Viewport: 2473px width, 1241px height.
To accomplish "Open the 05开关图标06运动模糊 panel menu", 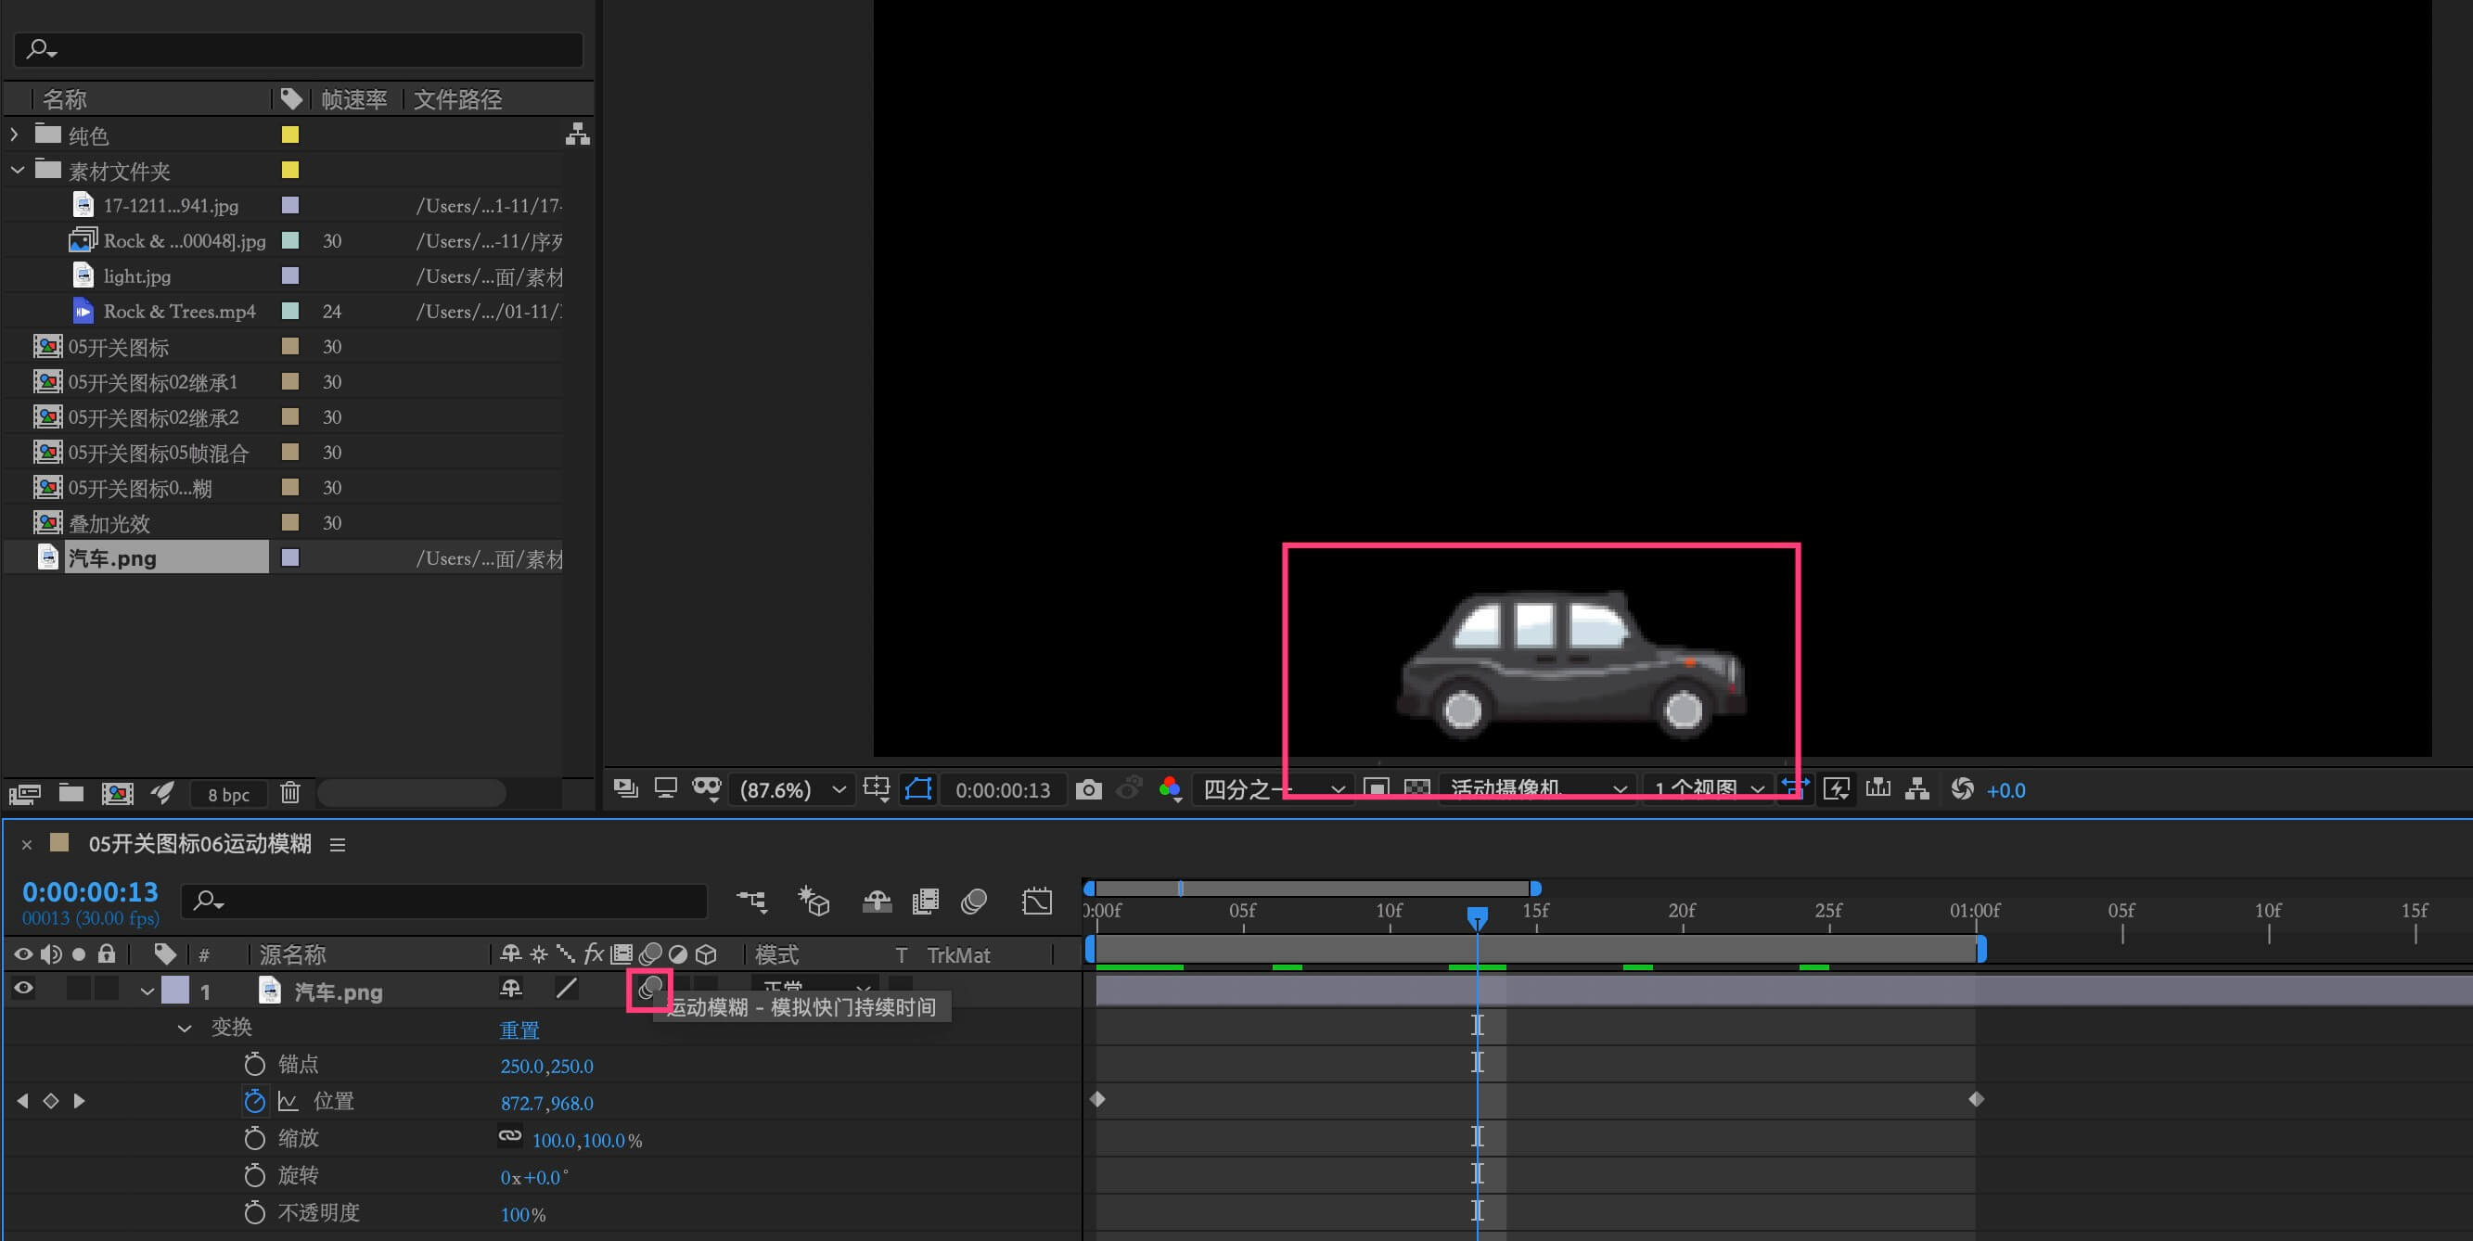I will point(337,845).
